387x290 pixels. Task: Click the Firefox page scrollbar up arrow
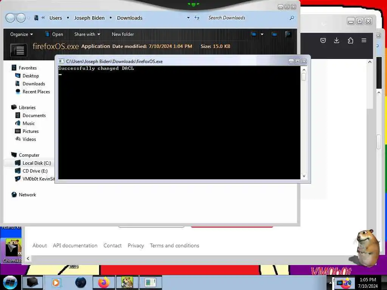370,62
